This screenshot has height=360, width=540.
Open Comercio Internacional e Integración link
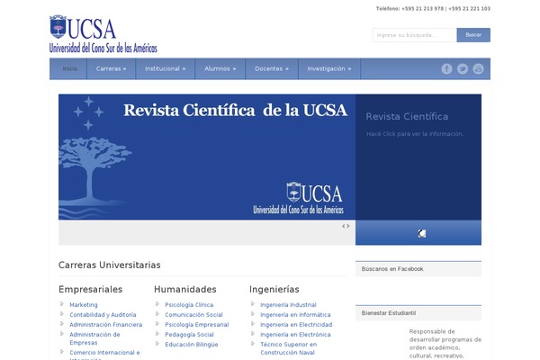pos(104,355)
